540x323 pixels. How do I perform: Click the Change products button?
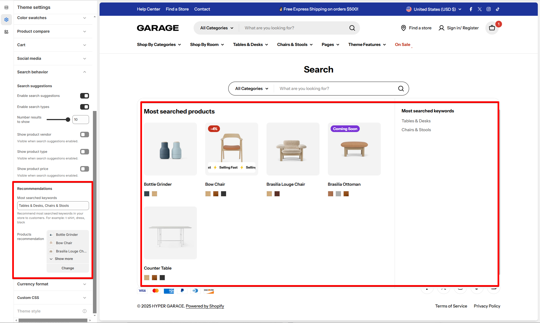[68, 268]
